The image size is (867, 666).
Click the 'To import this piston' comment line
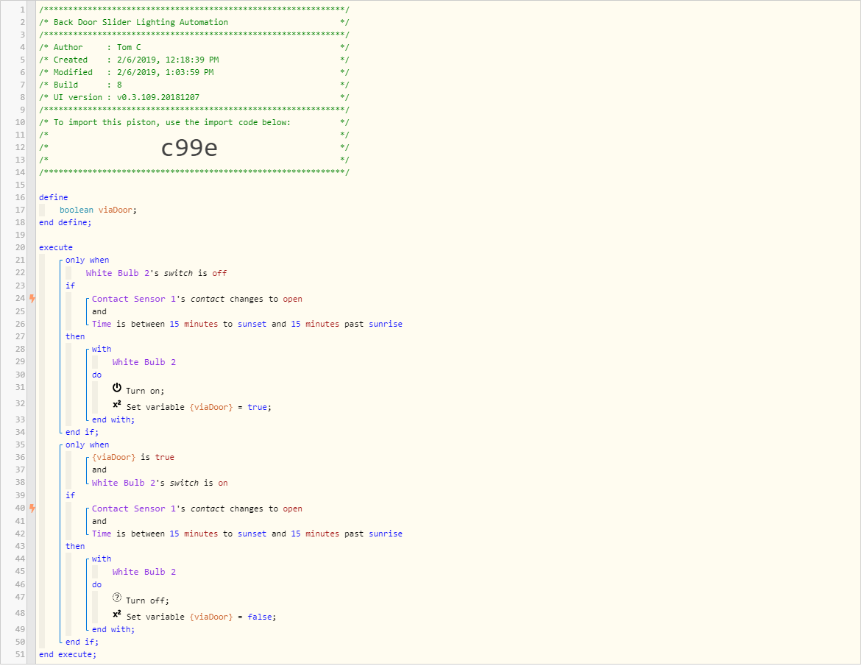click(x=194, y=122)
